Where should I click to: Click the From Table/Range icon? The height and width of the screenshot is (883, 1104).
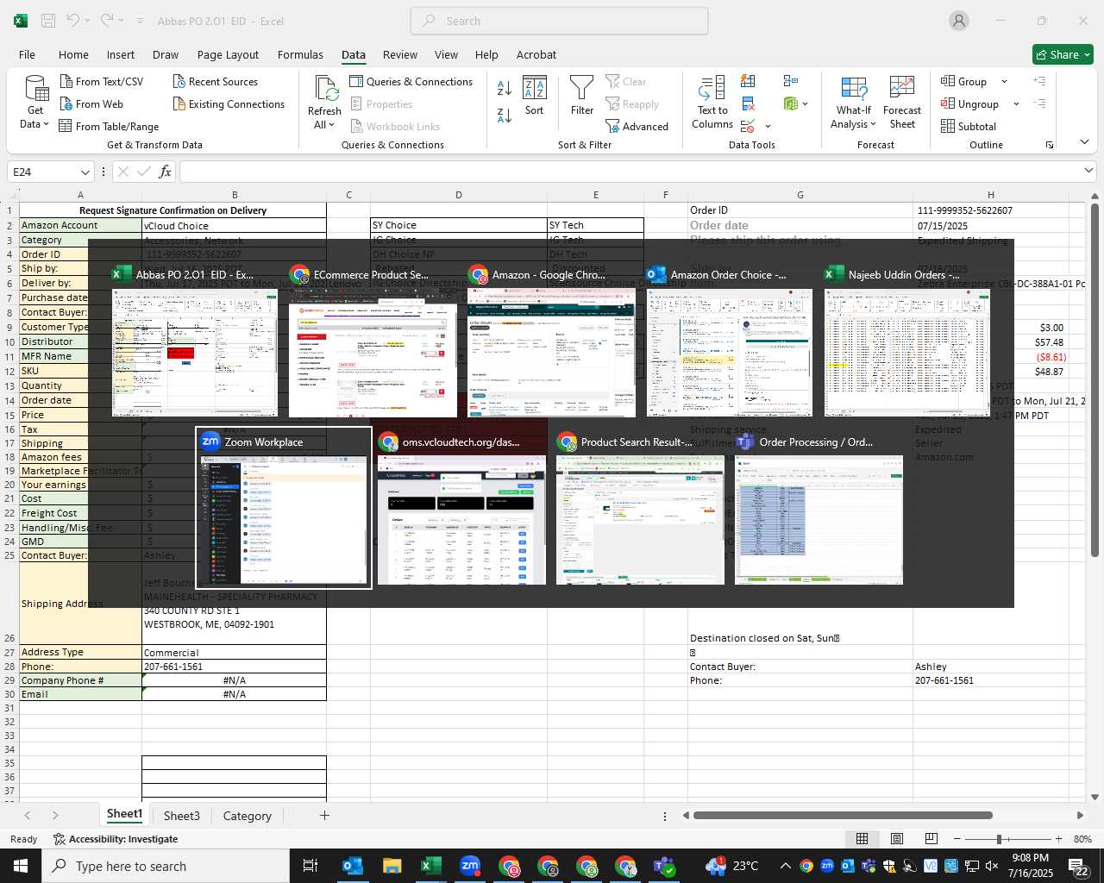[66, 126]
